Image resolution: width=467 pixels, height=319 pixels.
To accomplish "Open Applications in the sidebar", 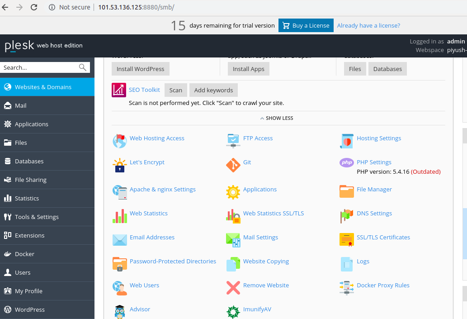I will click(47, 124).
